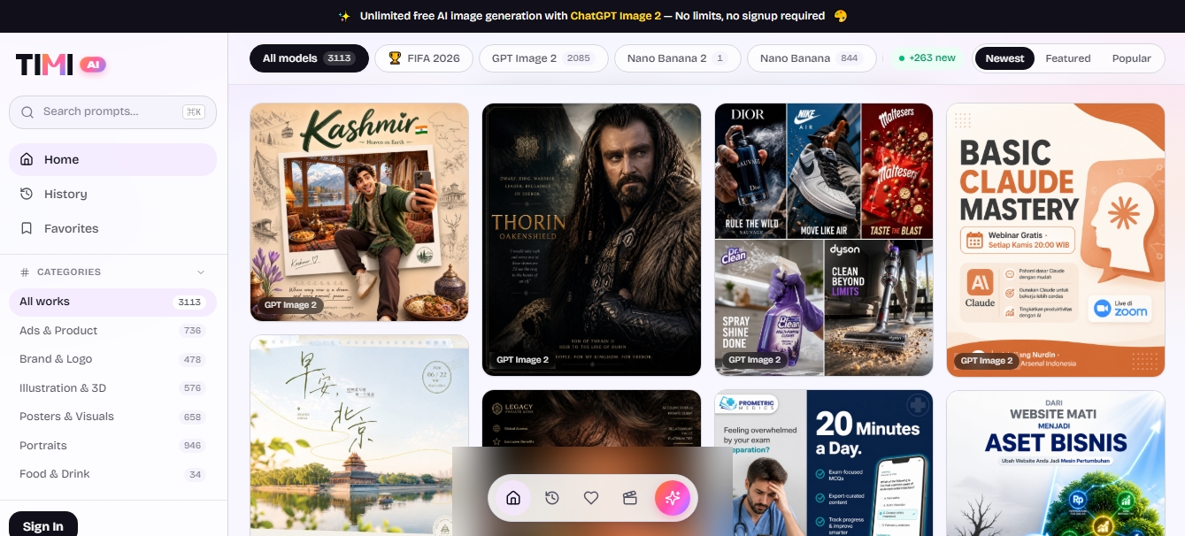This screenshot has height=536, width=1185.
Task: Click the GPT Image 2 tag on Kashmir card
Action: (290, 305)
